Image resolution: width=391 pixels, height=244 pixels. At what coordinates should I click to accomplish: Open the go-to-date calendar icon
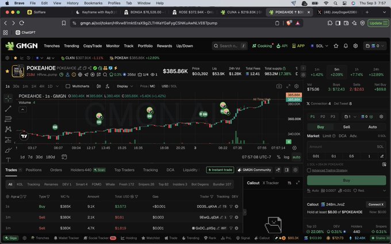click(x=64, y=157)
